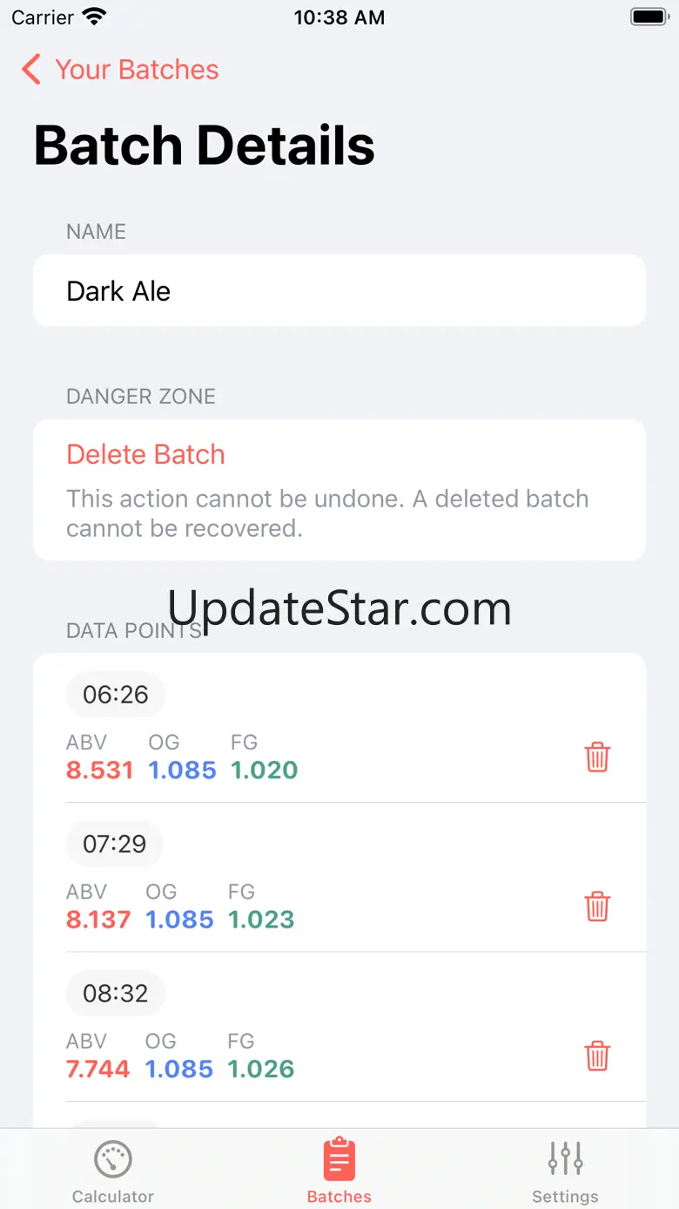Remove the 07:29 data point via trash icon
The height and width of the screenshot is (1209, 679).
(597, 906)
